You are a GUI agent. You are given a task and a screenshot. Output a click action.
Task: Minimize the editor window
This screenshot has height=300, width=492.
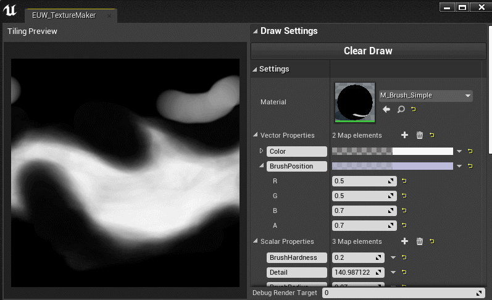pyautogui.click(x=447, y=7)
